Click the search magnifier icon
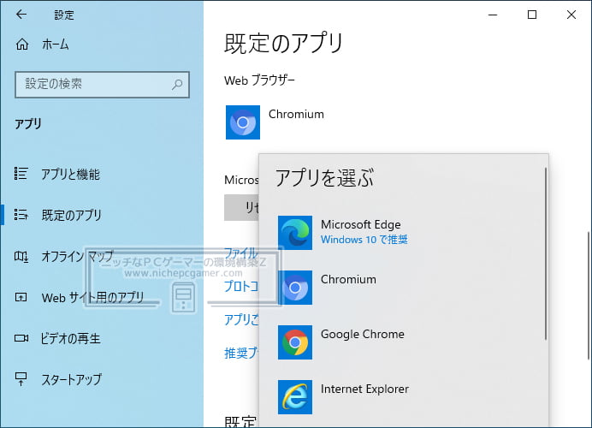This screenshot has height=428, width=592. tap(177, 84)
